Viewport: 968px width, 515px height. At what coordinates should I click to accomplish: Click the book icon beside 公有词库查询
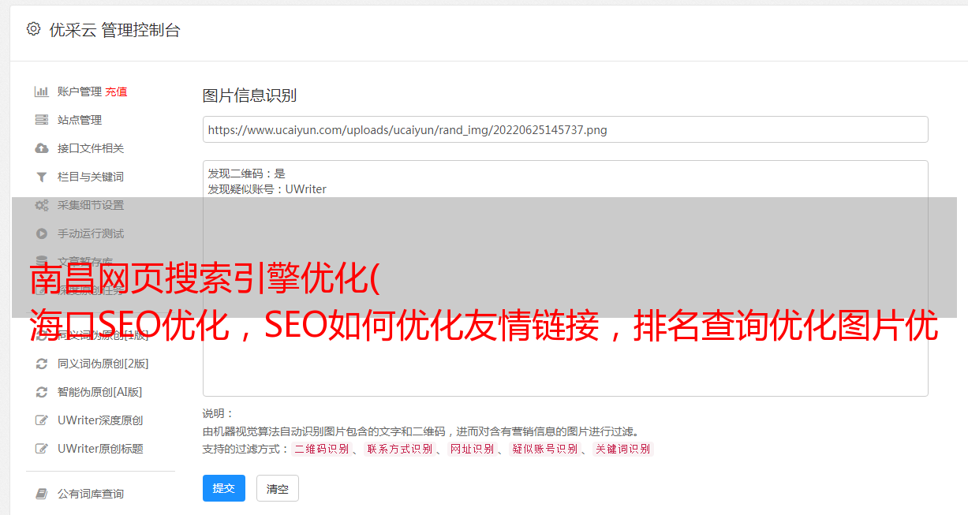42,494
